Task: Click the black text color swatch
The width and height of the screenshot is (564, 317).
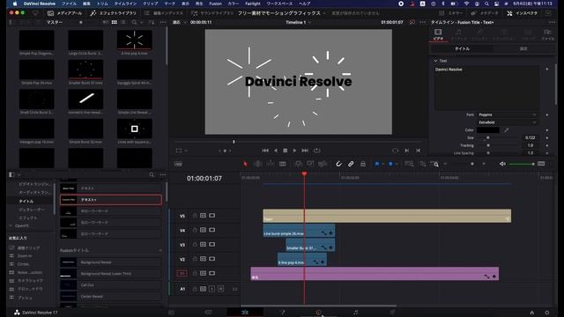Action: pos(487,130)
